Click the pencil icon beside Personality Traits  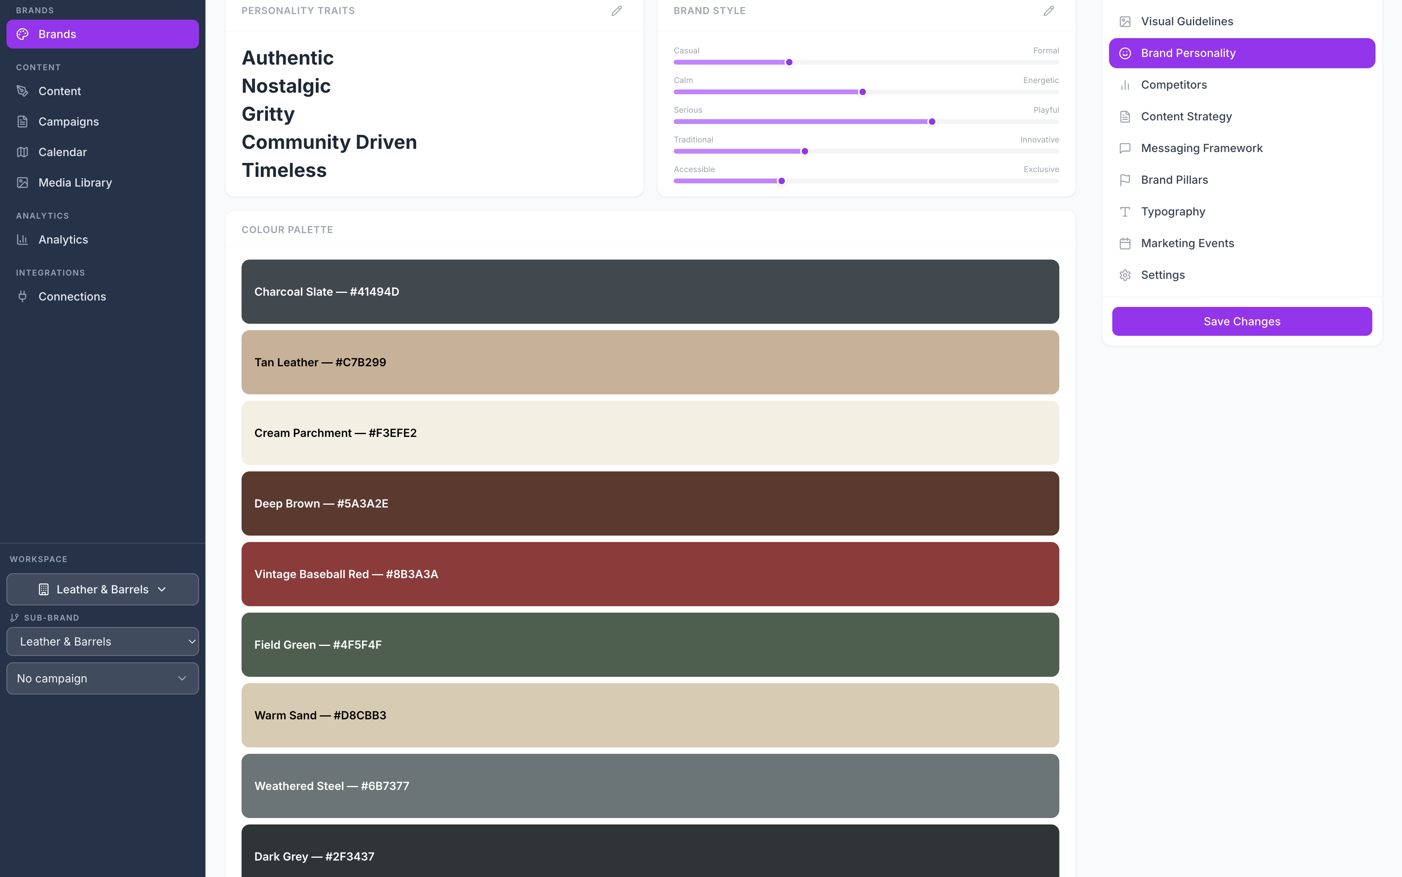click(617, 11)
